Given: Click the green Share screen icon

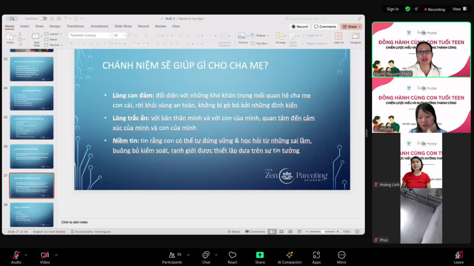Looking at the screenshot, I should [x=260, y=255].
